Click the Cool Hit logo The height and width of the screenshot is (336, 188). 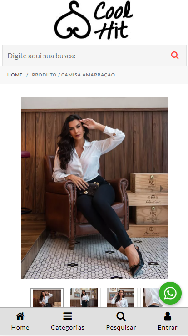point(94,20)
